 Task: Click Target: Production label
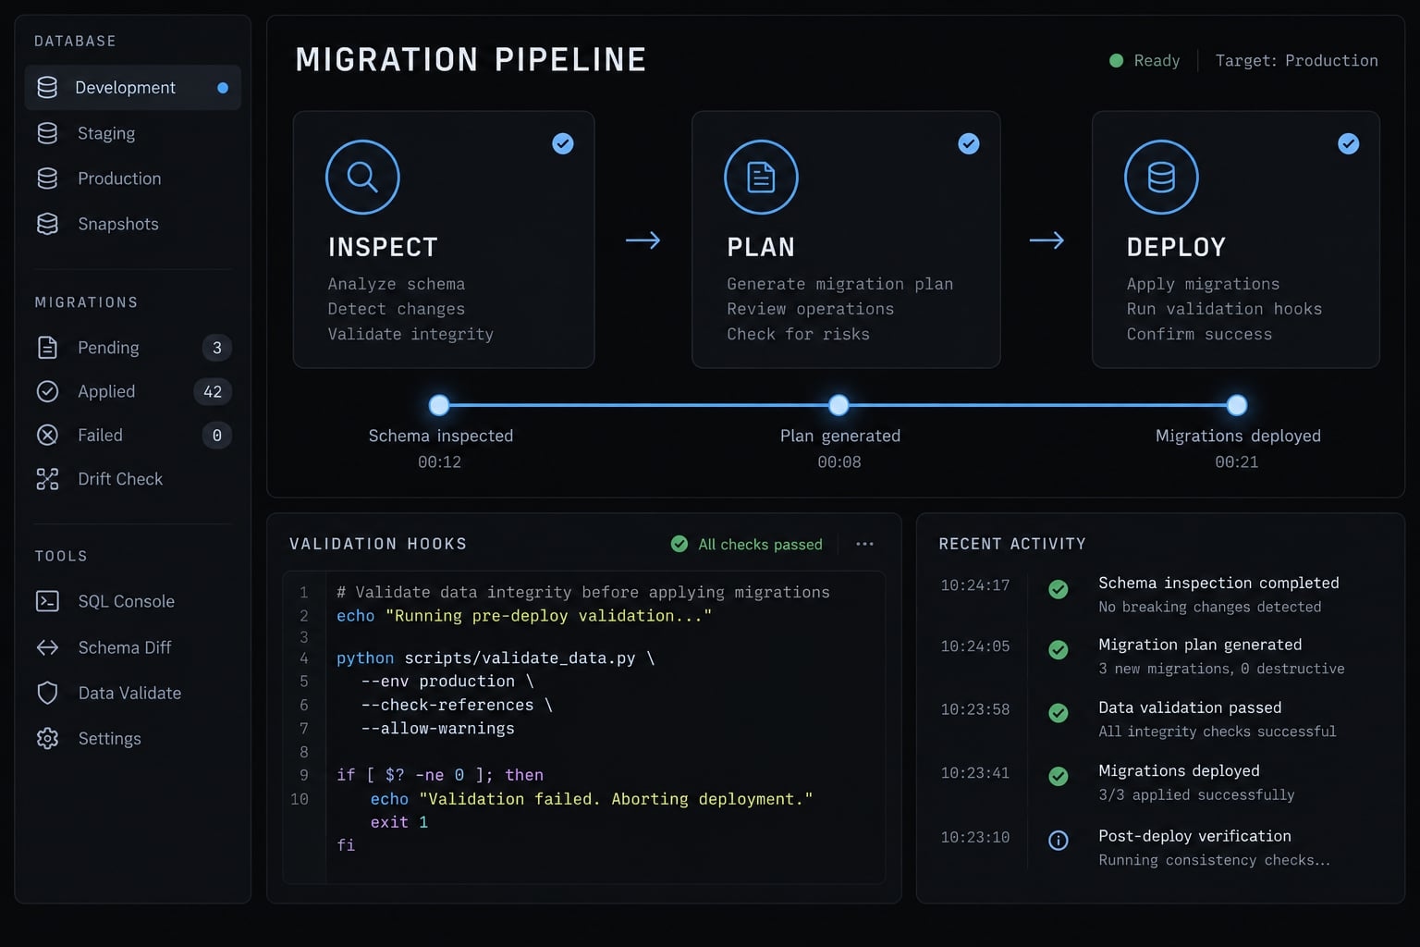(x=1296, y=60)
